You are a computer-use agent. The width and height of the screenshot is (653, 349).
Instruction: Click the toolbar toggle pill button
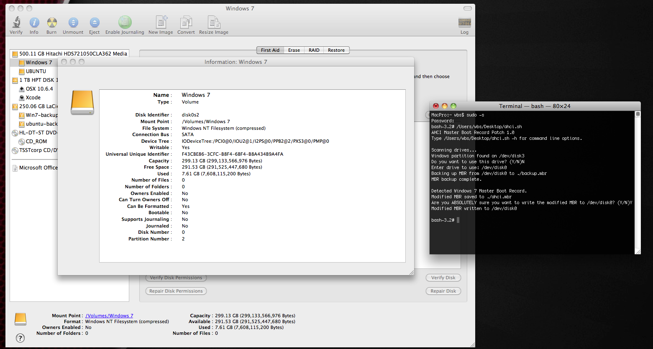click(x=468, y=8)
